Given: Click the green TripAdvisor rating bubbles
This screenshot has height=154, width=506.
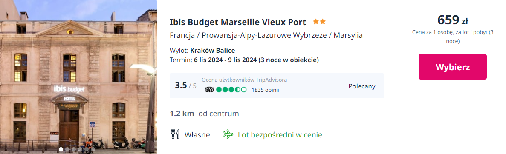Looking at the screenshot, I should [x=231, y=90].
